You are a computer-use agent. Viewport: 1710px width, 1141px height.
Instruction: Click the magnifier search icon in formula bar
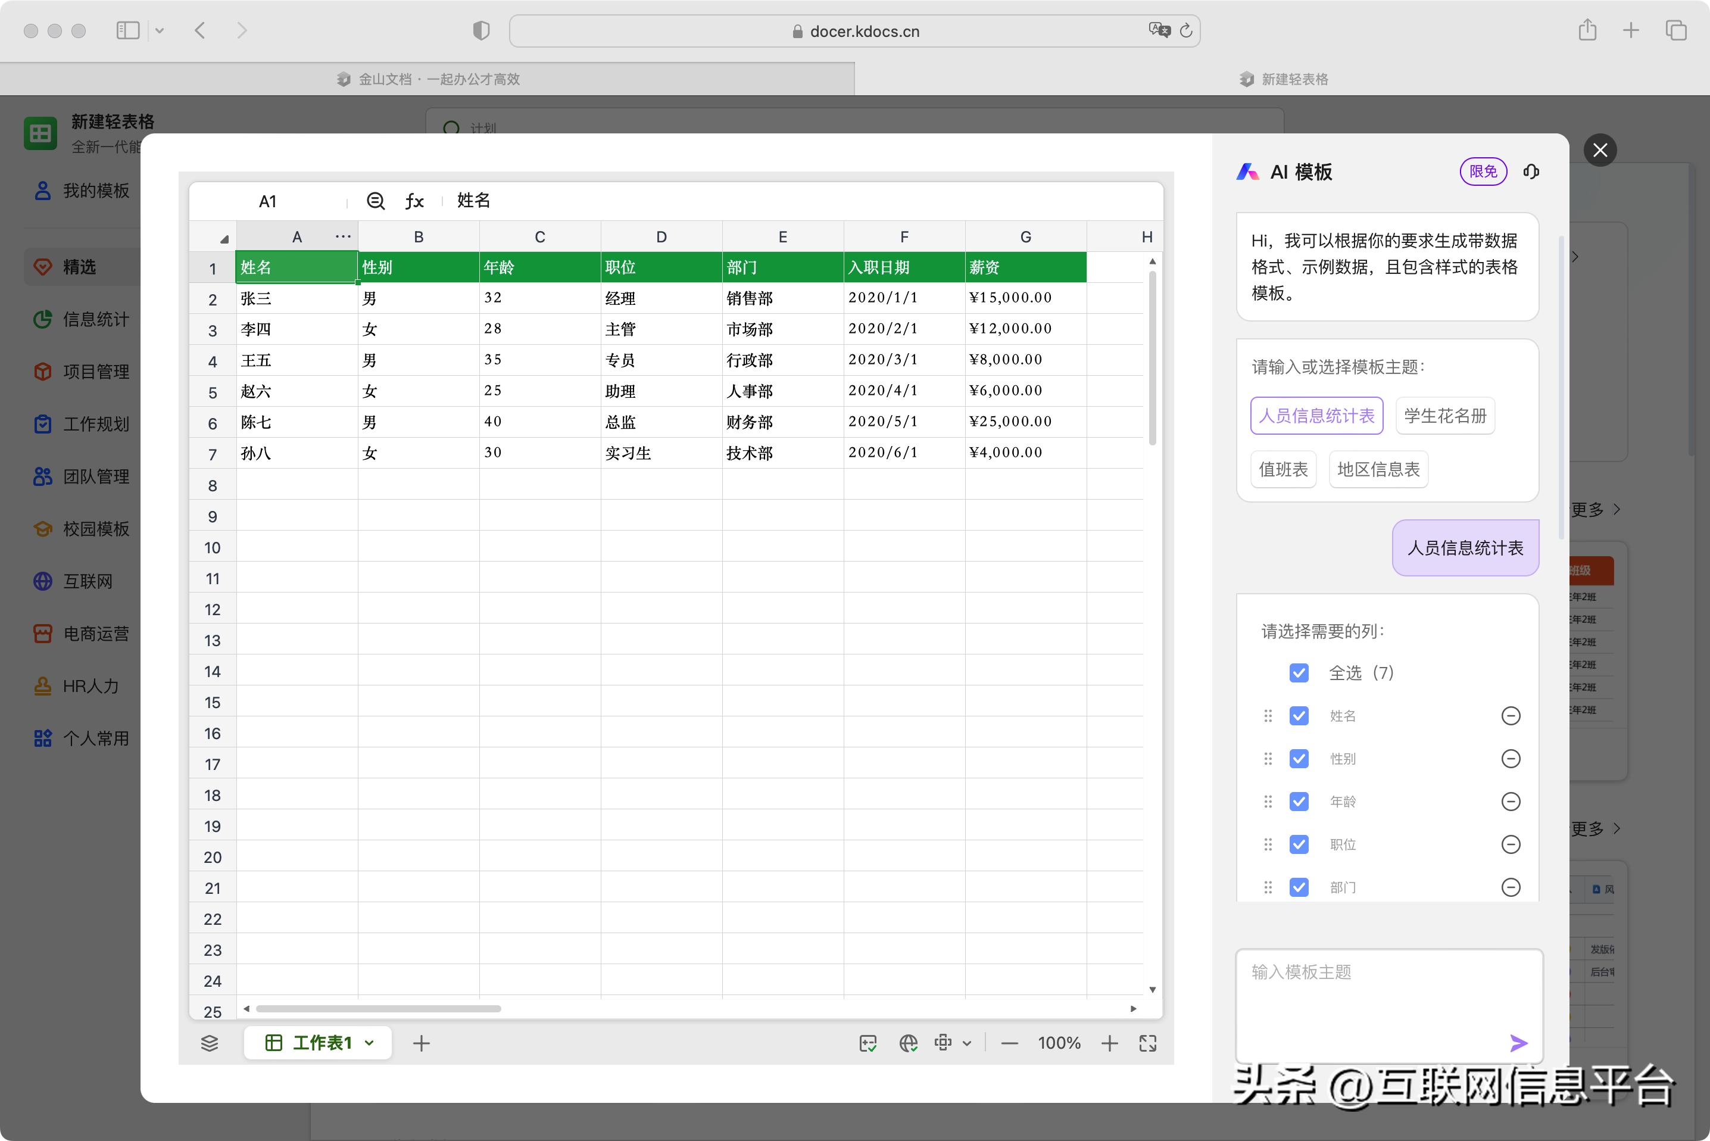(x=375, y=201)
